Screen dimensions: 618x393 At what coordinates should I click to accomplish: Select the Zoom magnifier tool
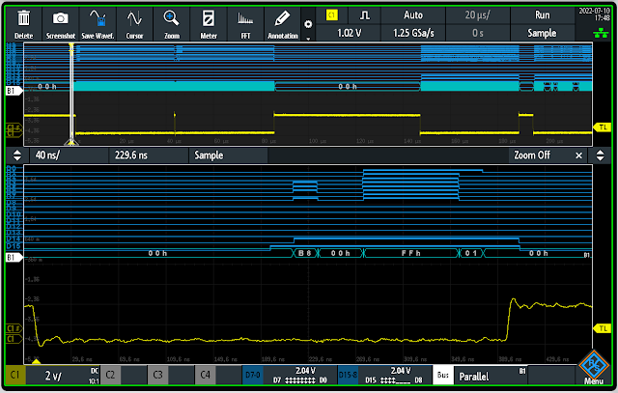point(171,21)
